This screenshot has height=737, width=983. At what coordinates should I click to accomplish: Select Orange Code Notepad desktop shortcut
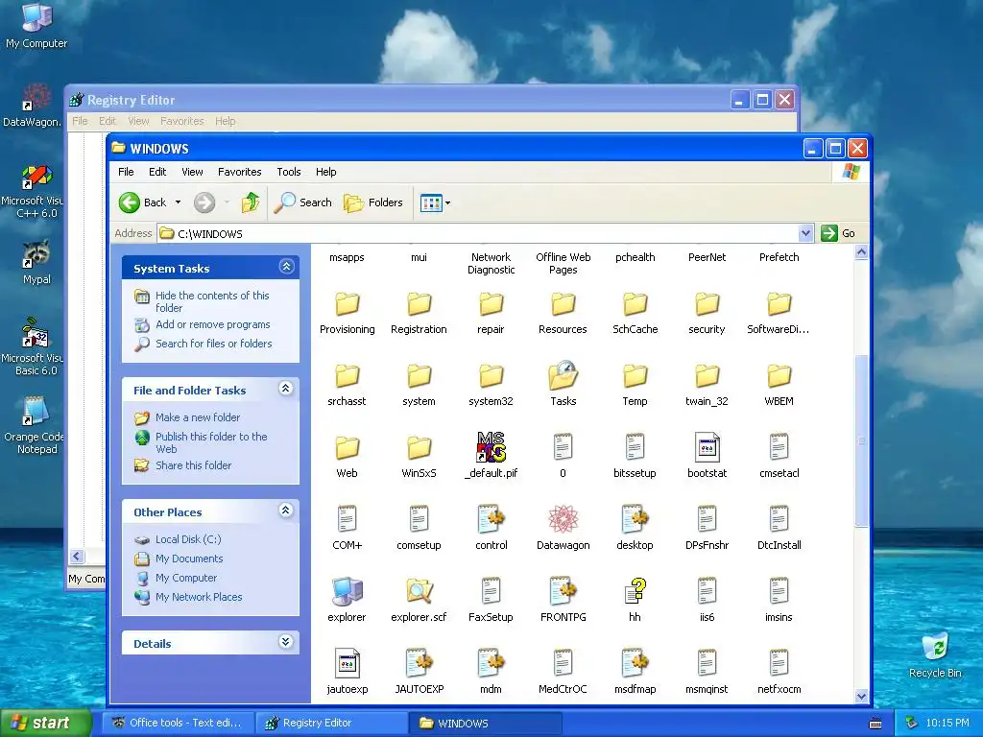(36, 426)
